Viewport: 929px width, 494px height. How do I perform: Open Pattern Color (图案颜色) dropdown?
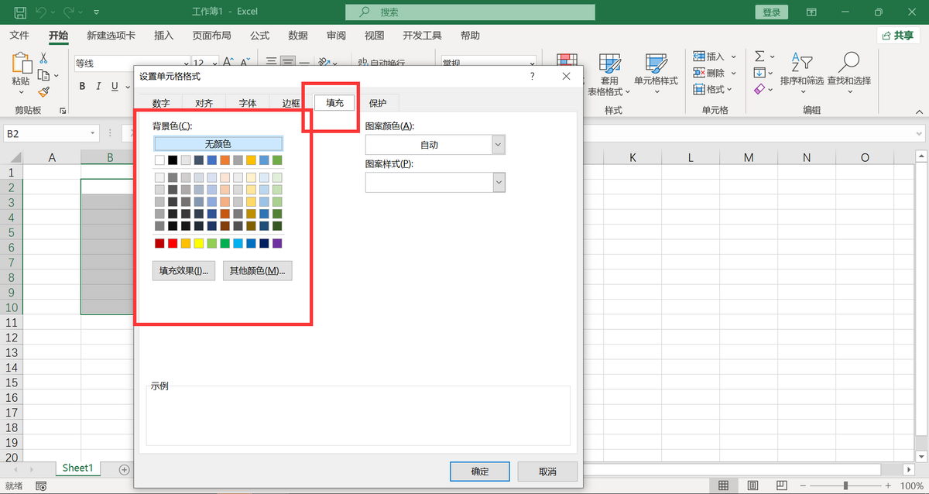[x=499, y=145]
